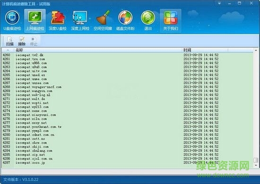Click the 文件版本 V3.1.0.22 status text
260x184 pixels.
[x=21, y=180]
